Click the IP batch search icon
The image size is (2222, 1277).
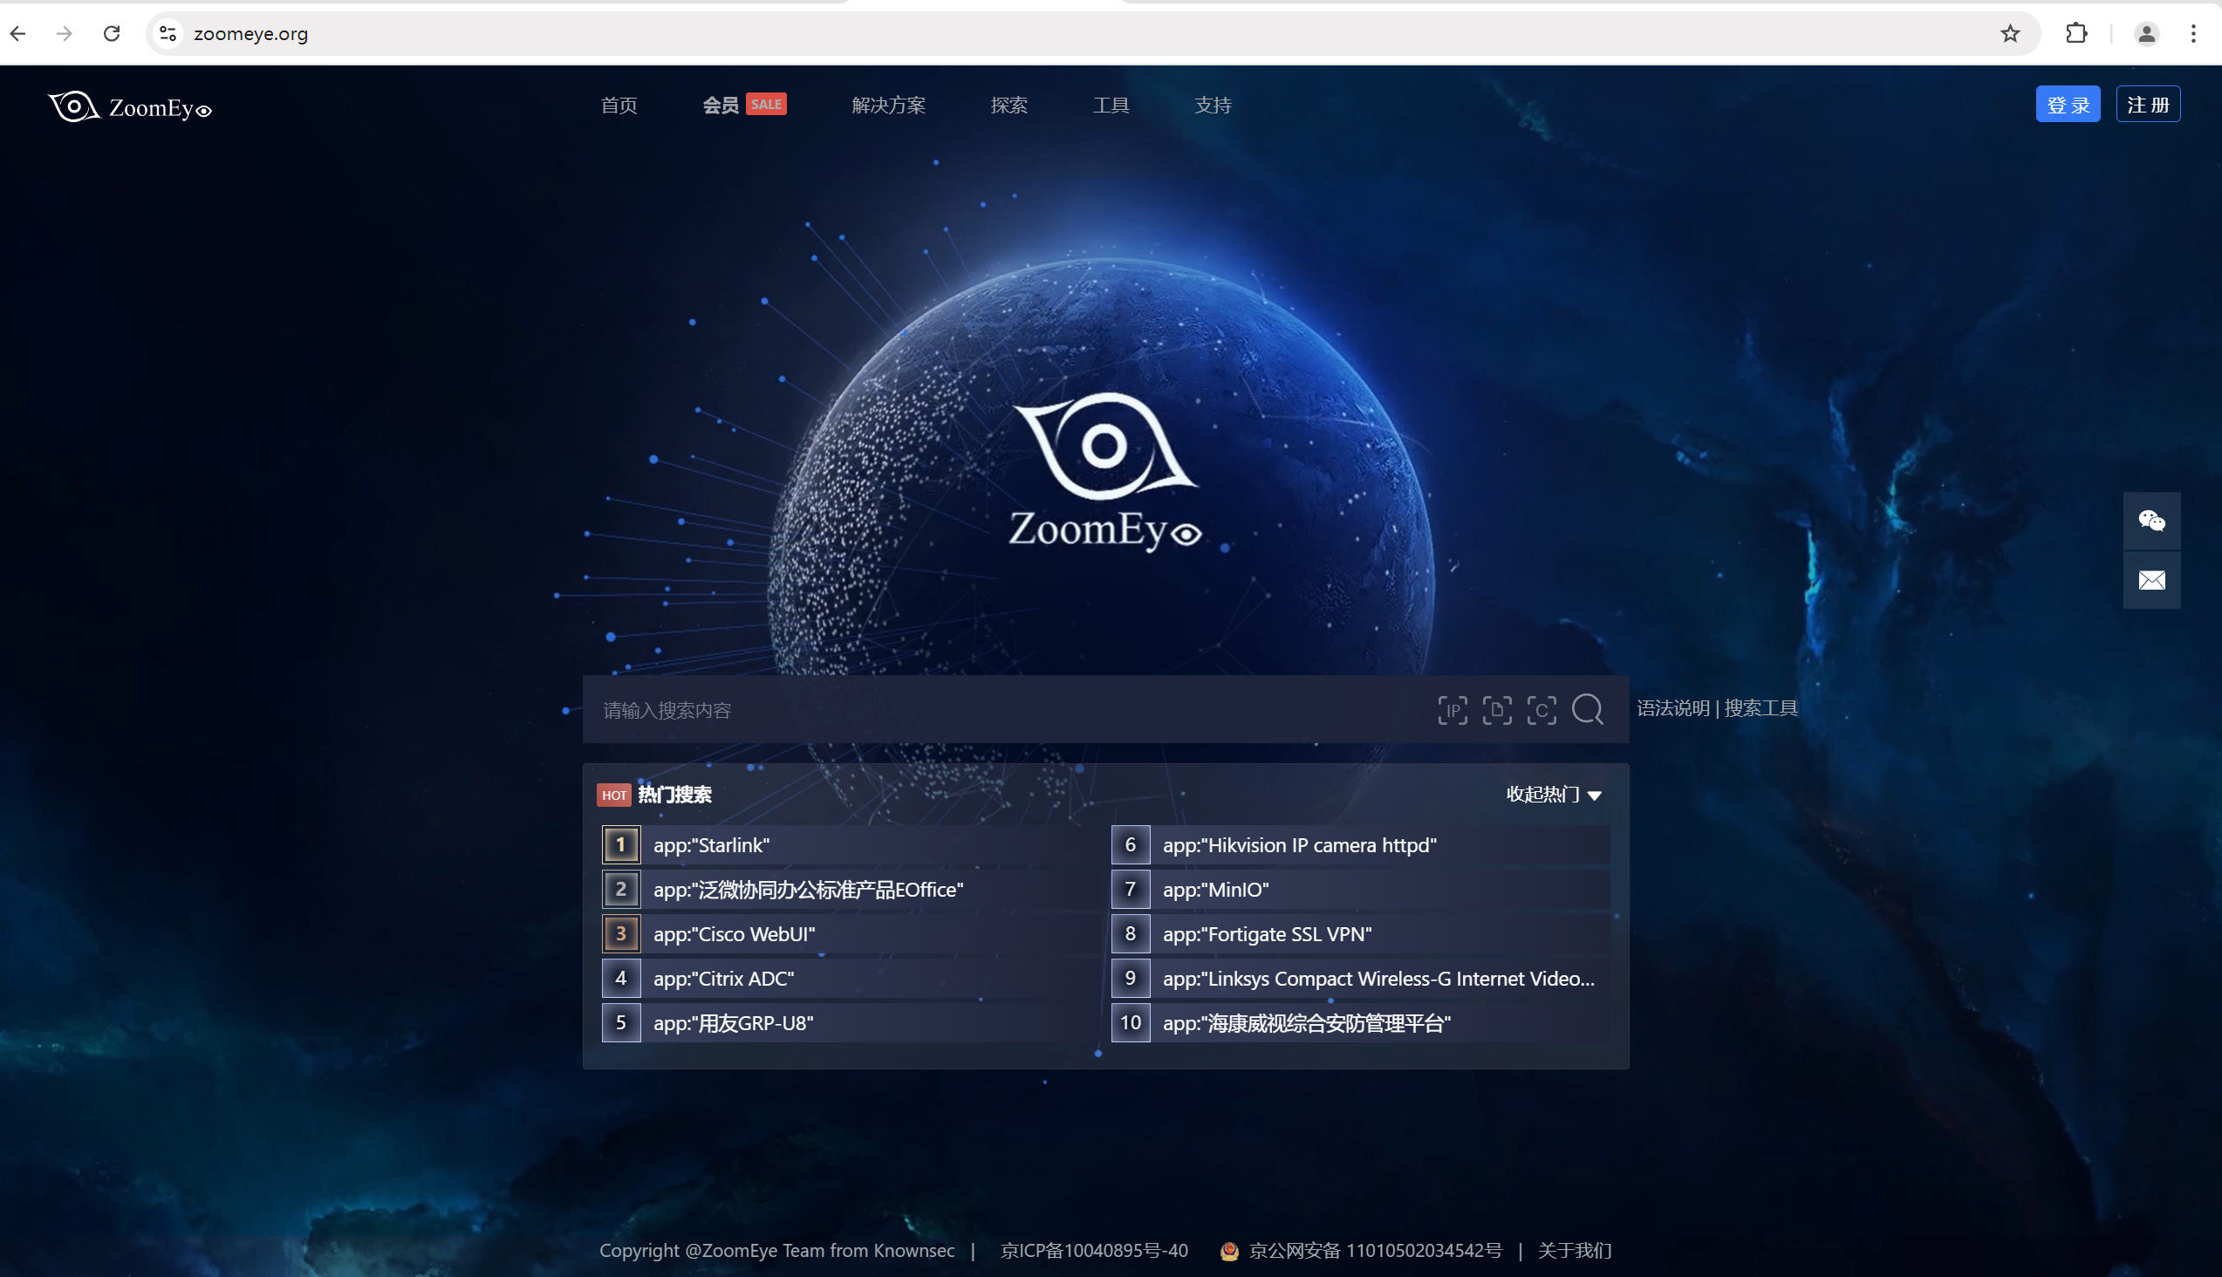click(1452, 709)
